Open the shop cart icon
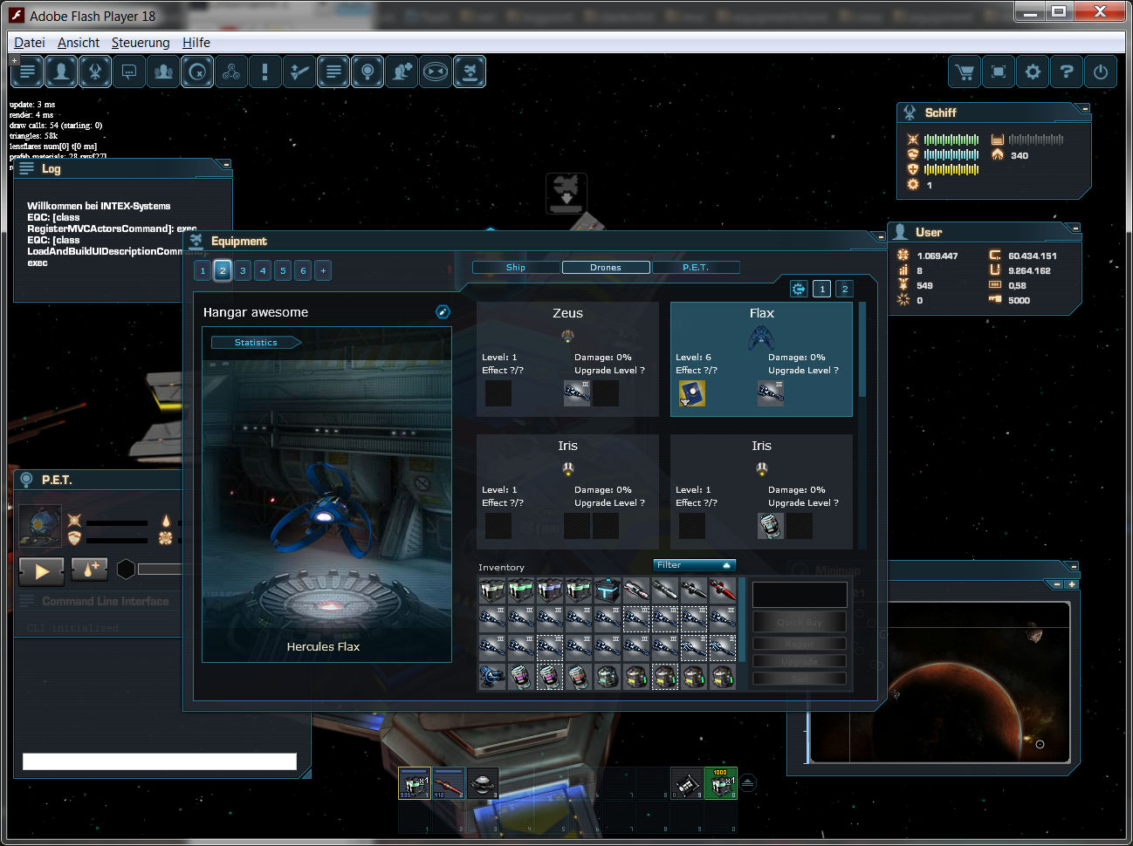 coord(965,72)
